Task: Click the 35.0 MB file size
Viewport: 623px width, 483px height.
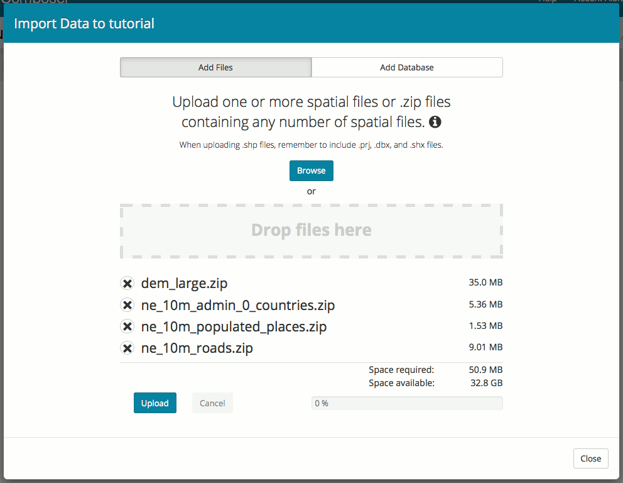Action: [x=485, y=283]
